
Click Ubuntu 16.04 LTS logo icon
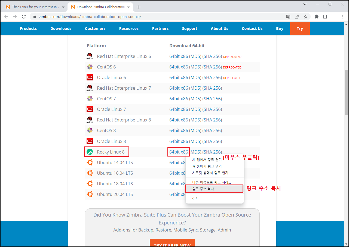pos(90,173)
